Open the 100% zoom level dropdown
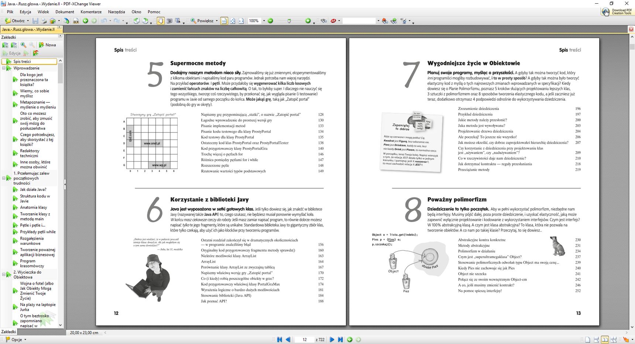Image resolution: width=635 pixels, height=344 pixels. point(264,21)
